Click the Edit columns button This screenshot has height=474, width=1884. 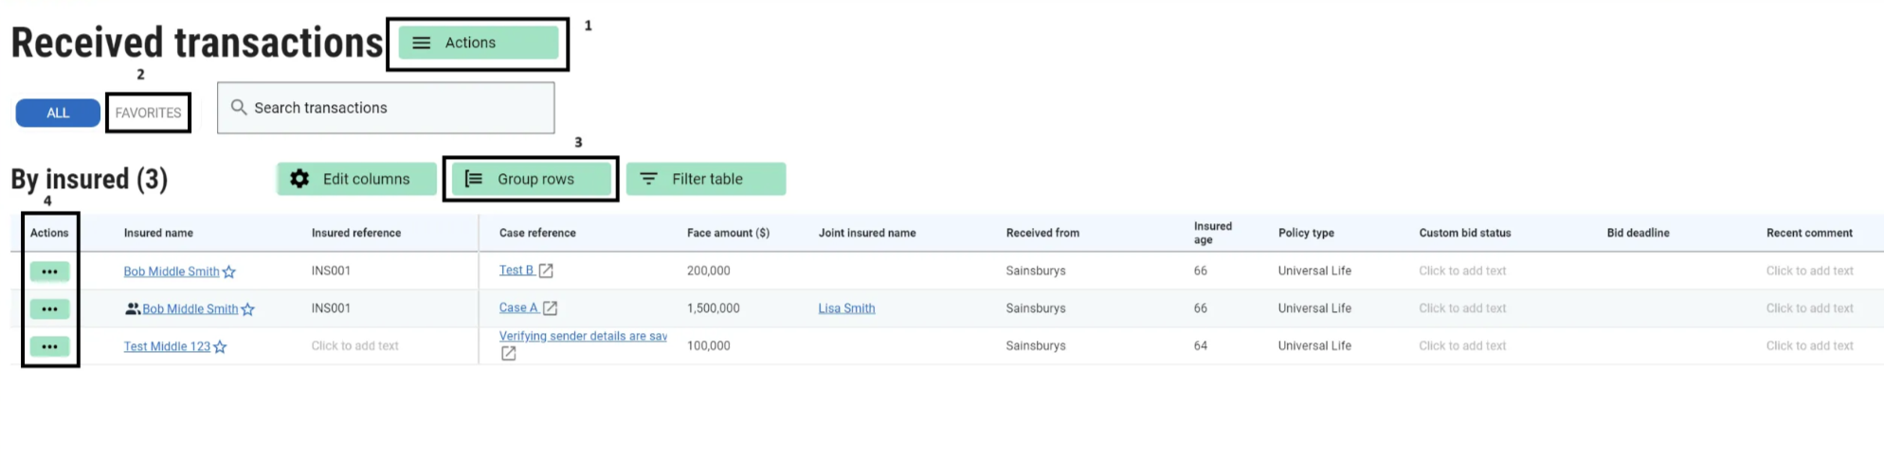tap(356, 179)
